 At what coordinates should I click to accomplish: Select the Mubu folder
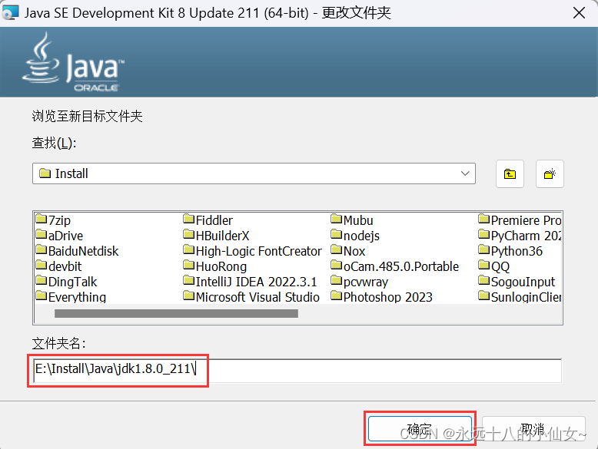(352, 220)
